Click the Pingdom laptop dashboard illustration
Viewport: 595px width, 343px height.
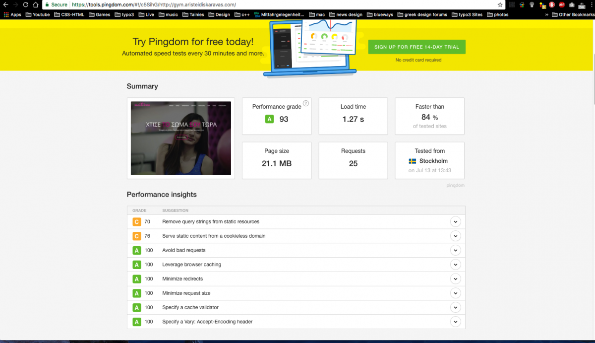[310, 49]
